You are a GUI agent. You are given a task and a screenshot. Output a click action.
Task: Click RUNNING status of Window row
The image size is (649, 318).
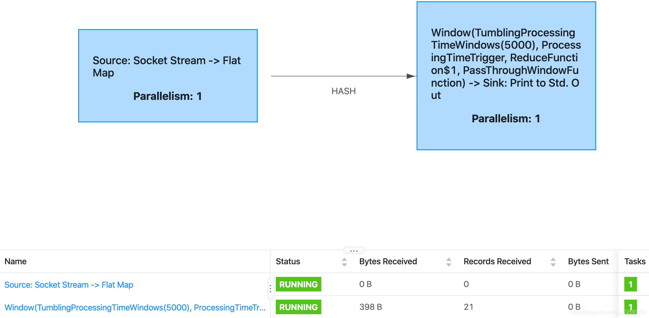[299, 307]
